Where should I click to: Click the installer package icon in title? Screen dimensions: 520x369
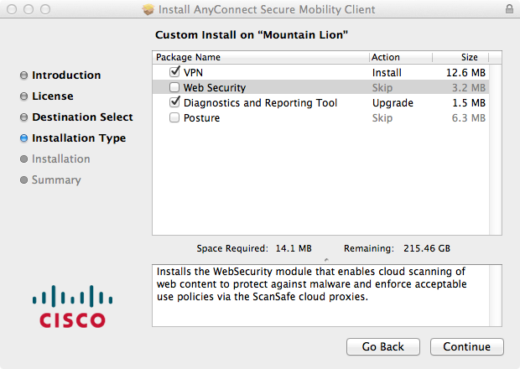tap(148, 9)
